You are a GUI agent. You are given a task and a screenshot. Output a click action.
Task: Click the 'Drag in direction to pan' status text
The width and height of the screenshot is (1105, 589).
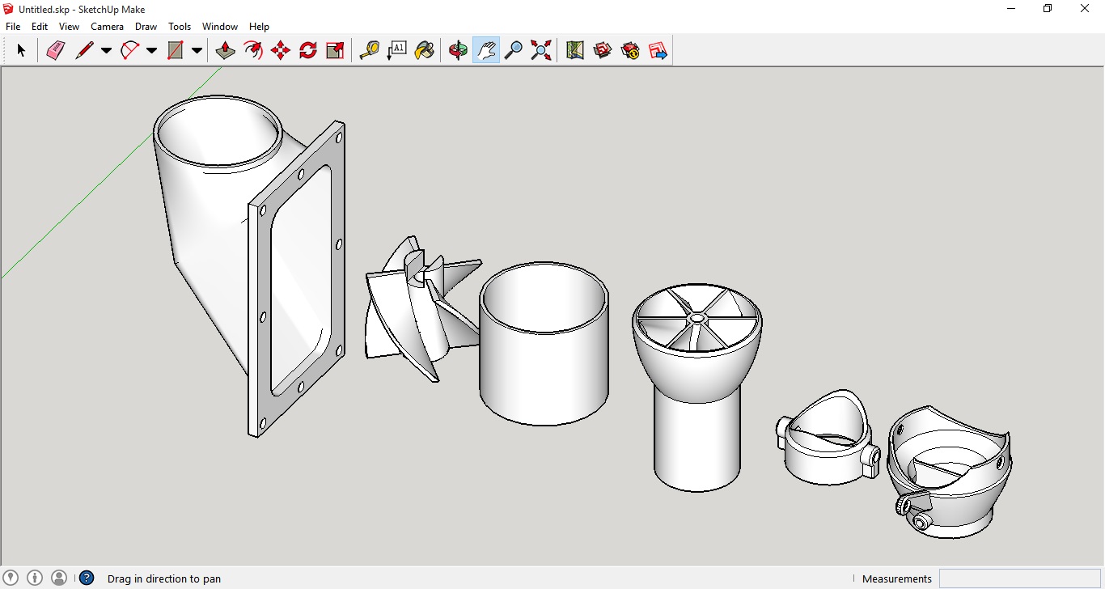[164, 578]
